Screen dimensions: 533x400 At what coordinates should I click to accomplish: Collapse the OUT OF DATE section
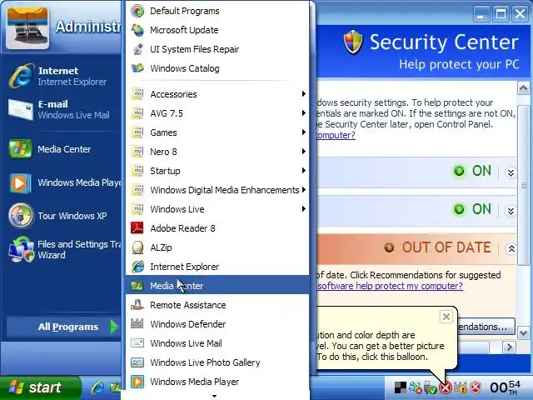[511, 249]
